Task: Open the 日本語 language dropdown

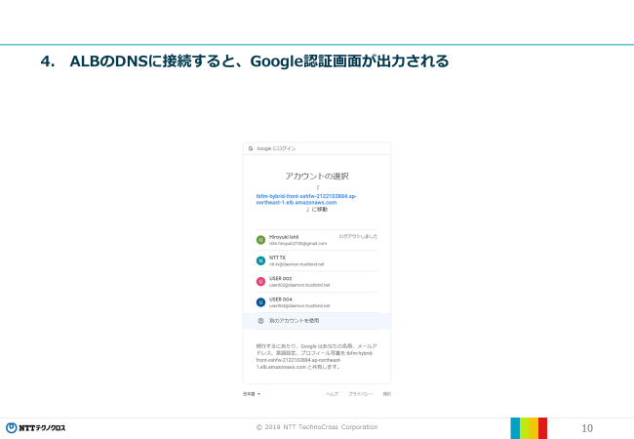Action: [252, 394]
